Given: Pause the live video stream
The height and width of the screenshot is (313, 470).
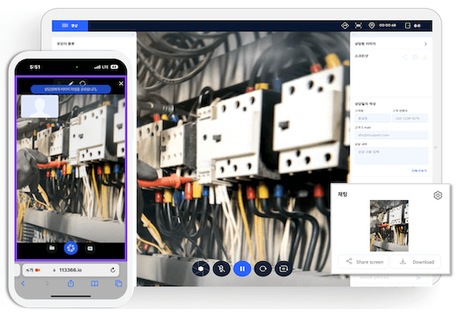Looking at the screenshot, I should 242,268.
